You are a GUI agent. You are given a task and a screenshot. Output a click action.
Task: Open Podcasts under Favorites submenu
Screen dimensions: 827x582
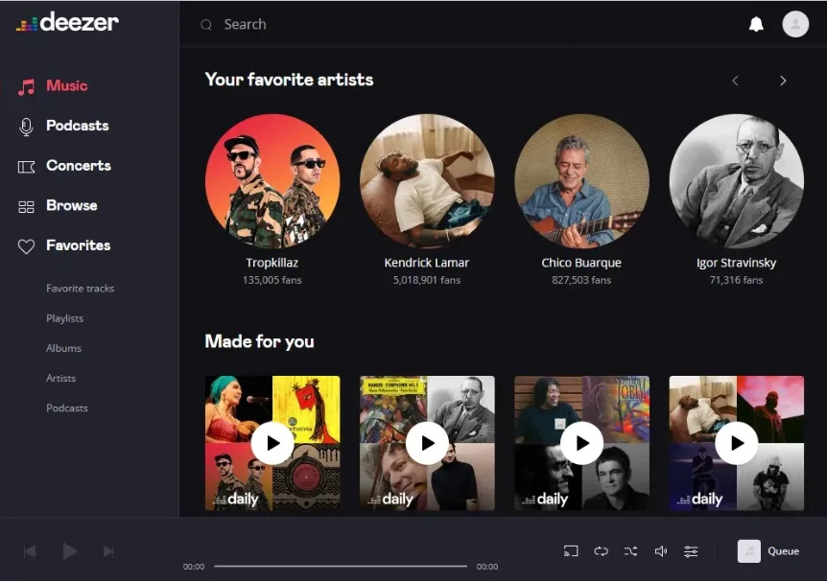(x=67, y=408)
